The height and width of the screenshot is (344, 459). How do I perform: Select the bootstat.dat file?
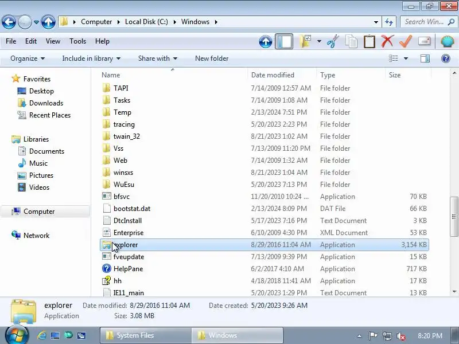[x=264, y=209]
